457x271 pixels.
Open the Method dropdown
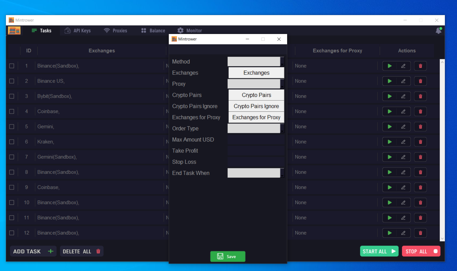click(x=256, y=62)
